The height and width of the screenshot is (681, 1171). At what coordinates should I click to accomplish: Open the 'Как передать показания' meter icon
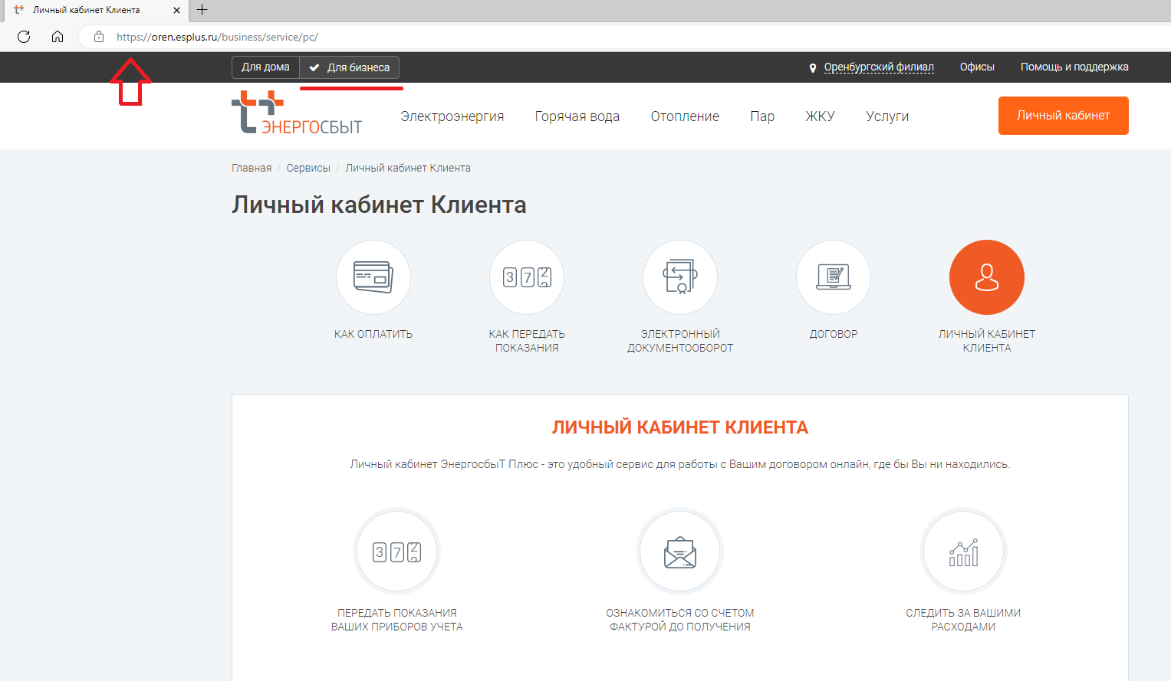click(x=527, y=277)
